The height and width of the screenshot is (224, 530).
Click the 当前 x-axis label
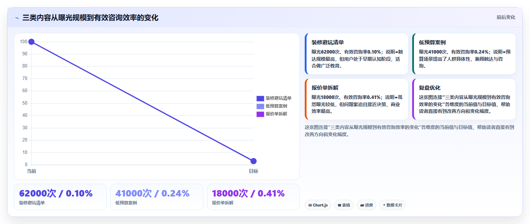click(x=32, y=171)
